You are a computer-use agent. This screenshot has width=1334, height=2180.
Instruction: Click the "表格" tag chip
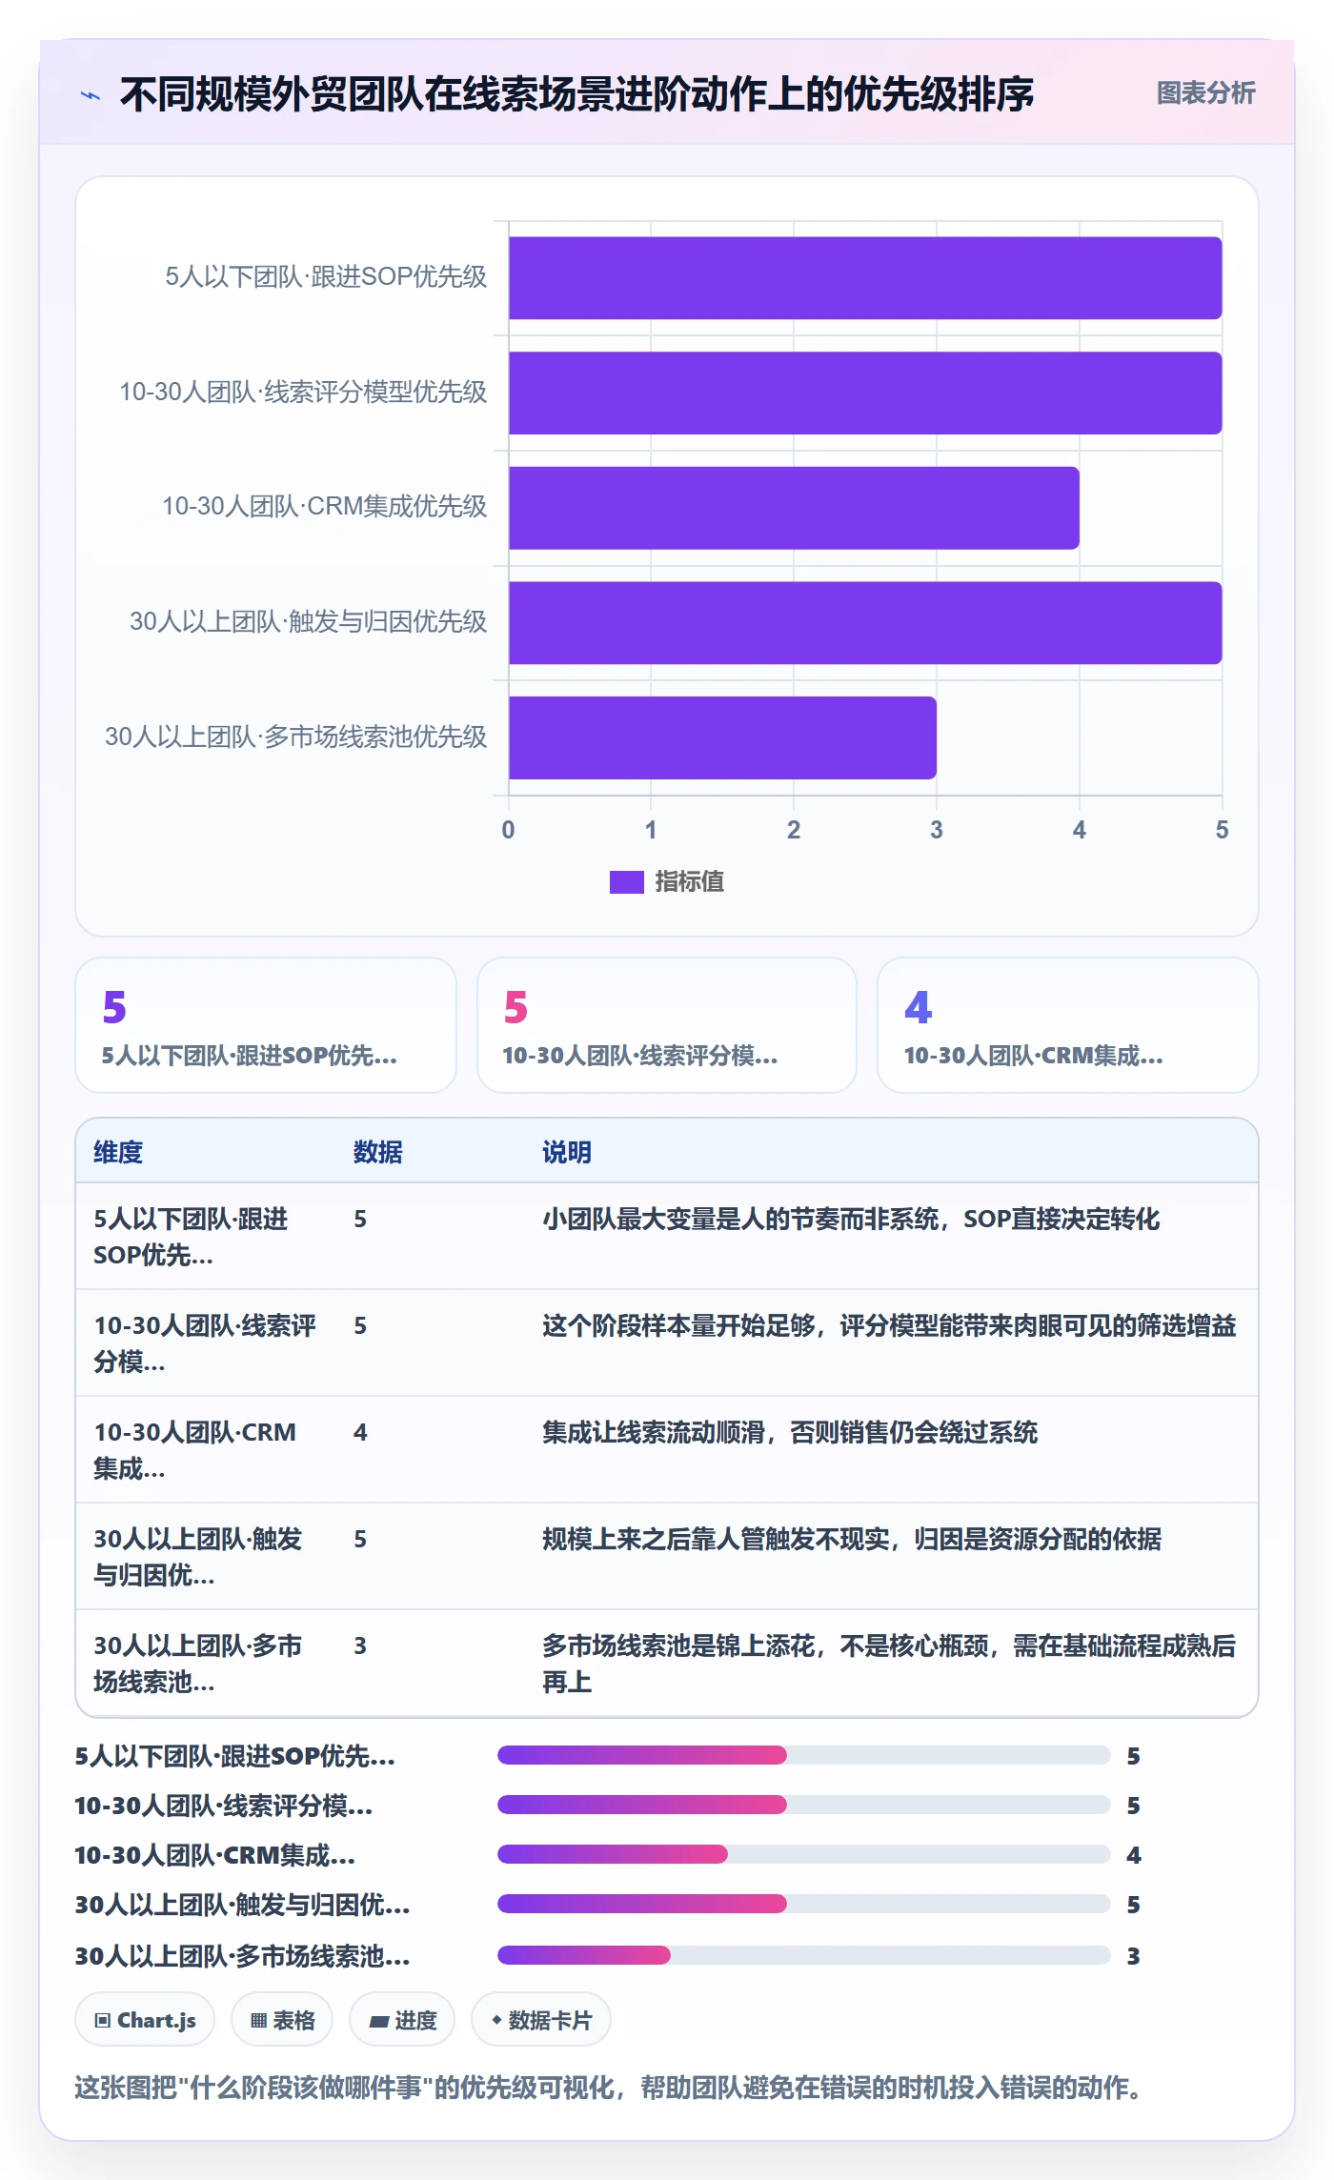point(282,2020)
